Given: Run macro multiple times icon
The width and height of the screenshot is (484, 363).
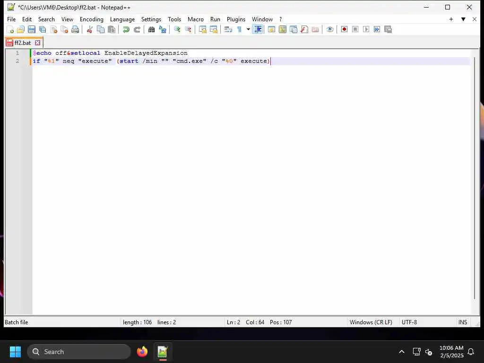Looking at the screenshot, I should tap(377, 29).
